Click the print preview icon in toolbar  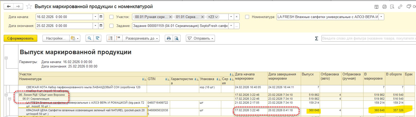(177, 38)
